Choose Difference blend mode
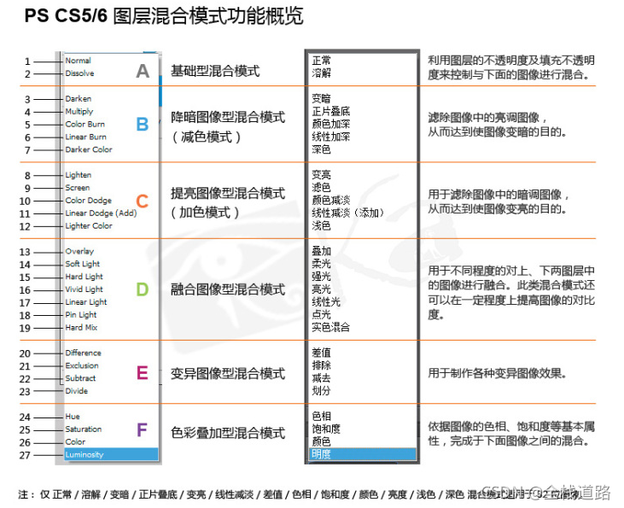Image resolution: width=624 pixels, height=508 pixels. [x=83, y=353]
